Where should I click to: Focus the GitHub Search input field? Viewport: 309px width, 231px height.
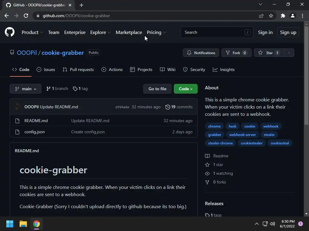tap(217, 32)
